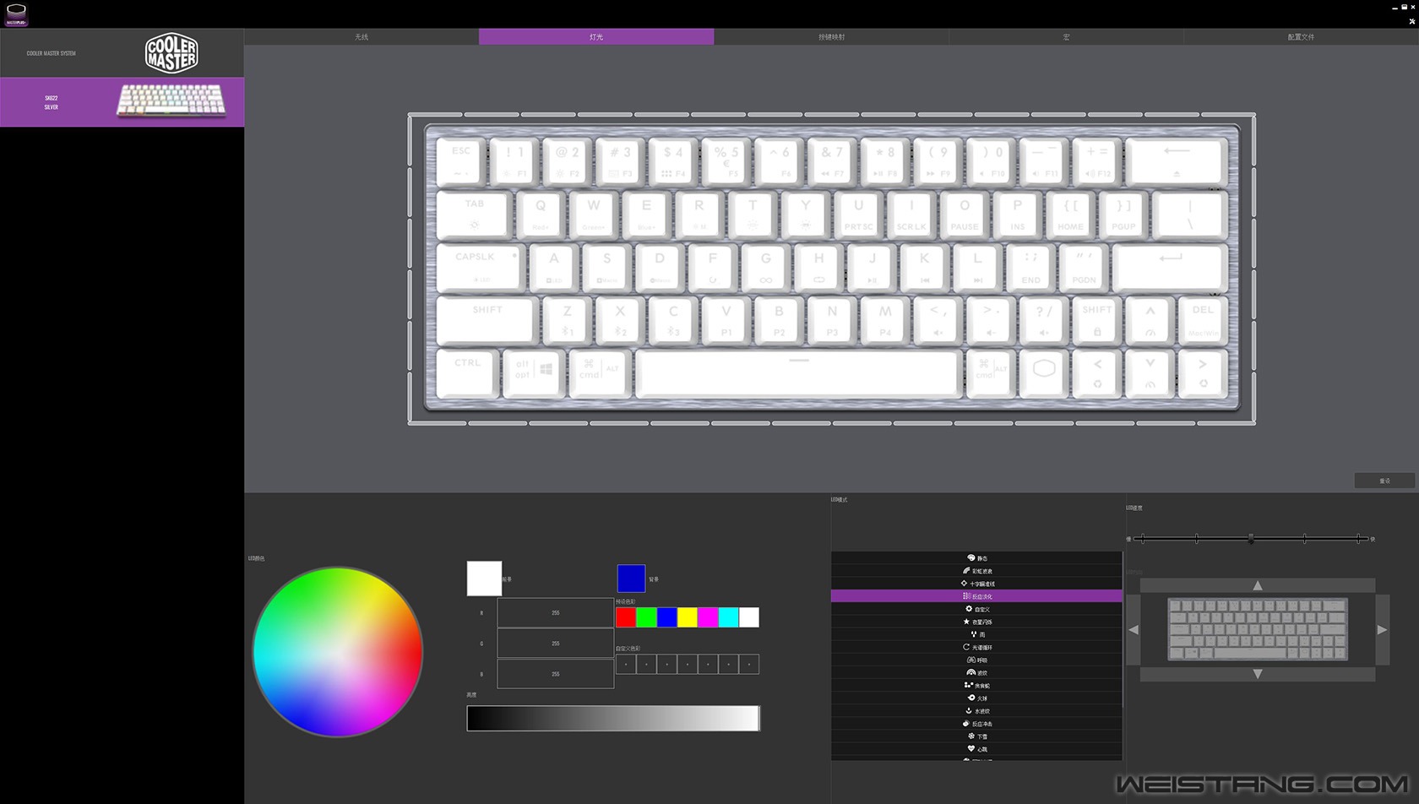This screenshot has width=1419, height=804.
Task: Select the SK622 Silver keyboard device
Action: pyautogui.click(x=122, y=102)
